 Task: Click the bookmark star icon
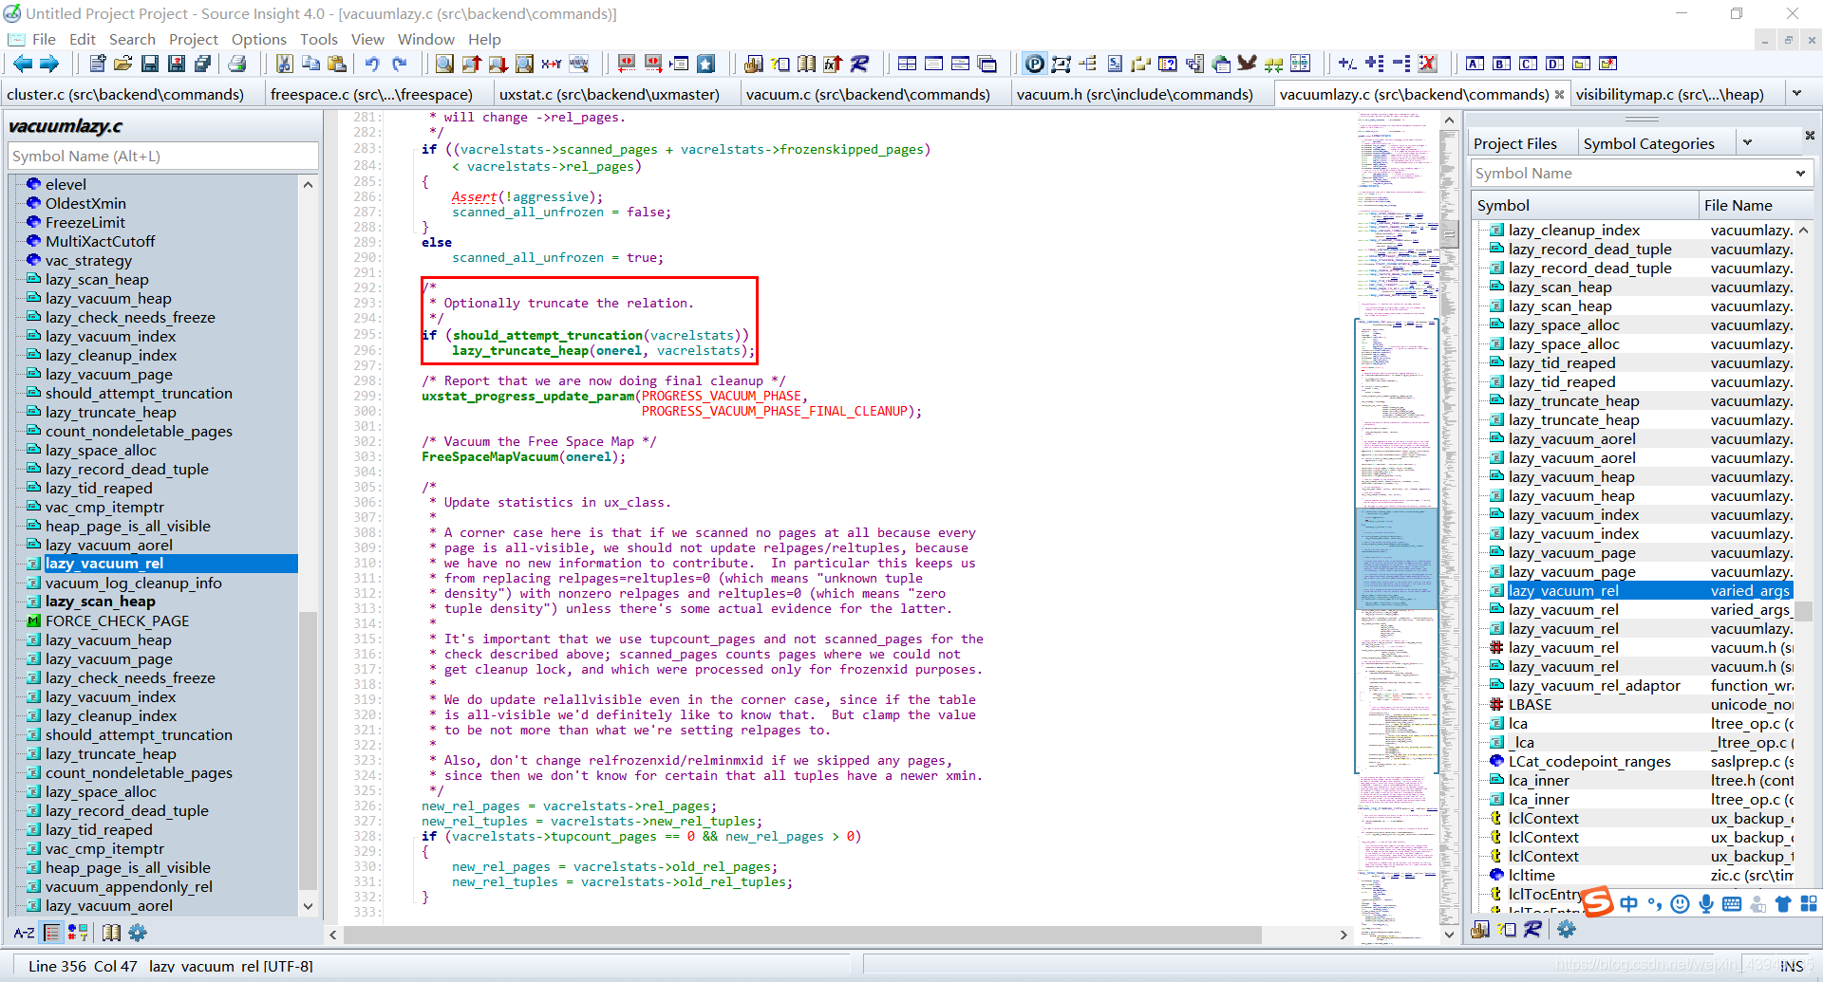[705, 64]
